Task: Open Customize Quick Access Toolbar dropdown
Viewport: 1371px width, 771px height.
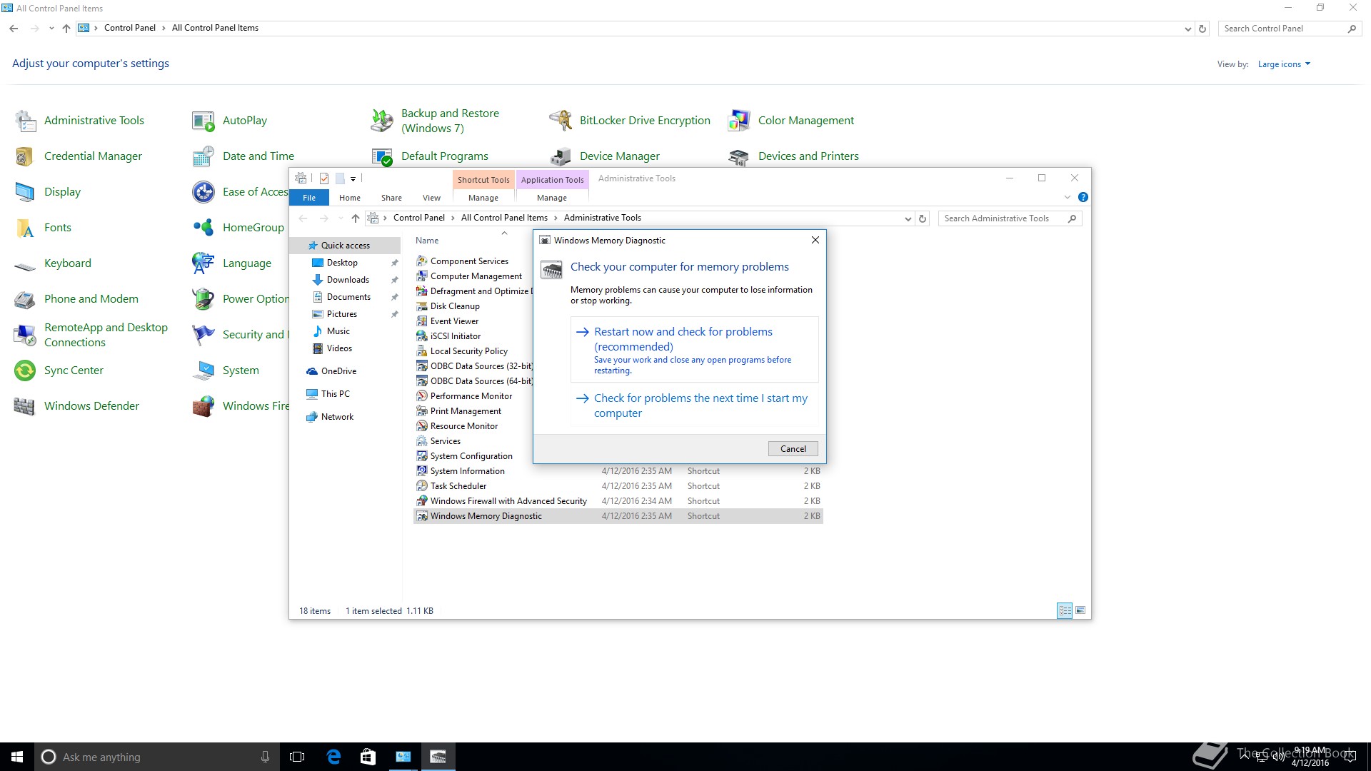Action: [x=353, y=179]
